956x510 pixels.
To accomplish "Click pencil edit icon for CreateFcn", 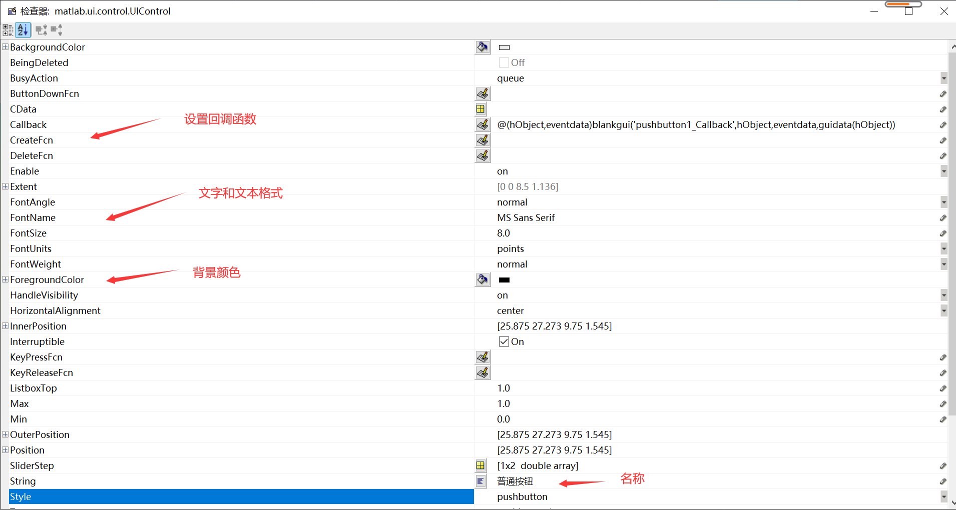I will [943, 140].
